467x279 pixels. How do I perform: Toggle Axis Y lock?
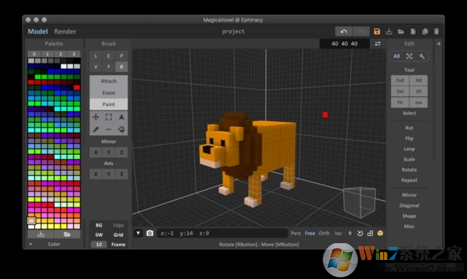pyautogui.click(x=109, y=174)
